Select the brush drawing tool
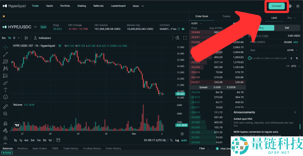Viewport: 303px width, 156px height. coord(5,83)
